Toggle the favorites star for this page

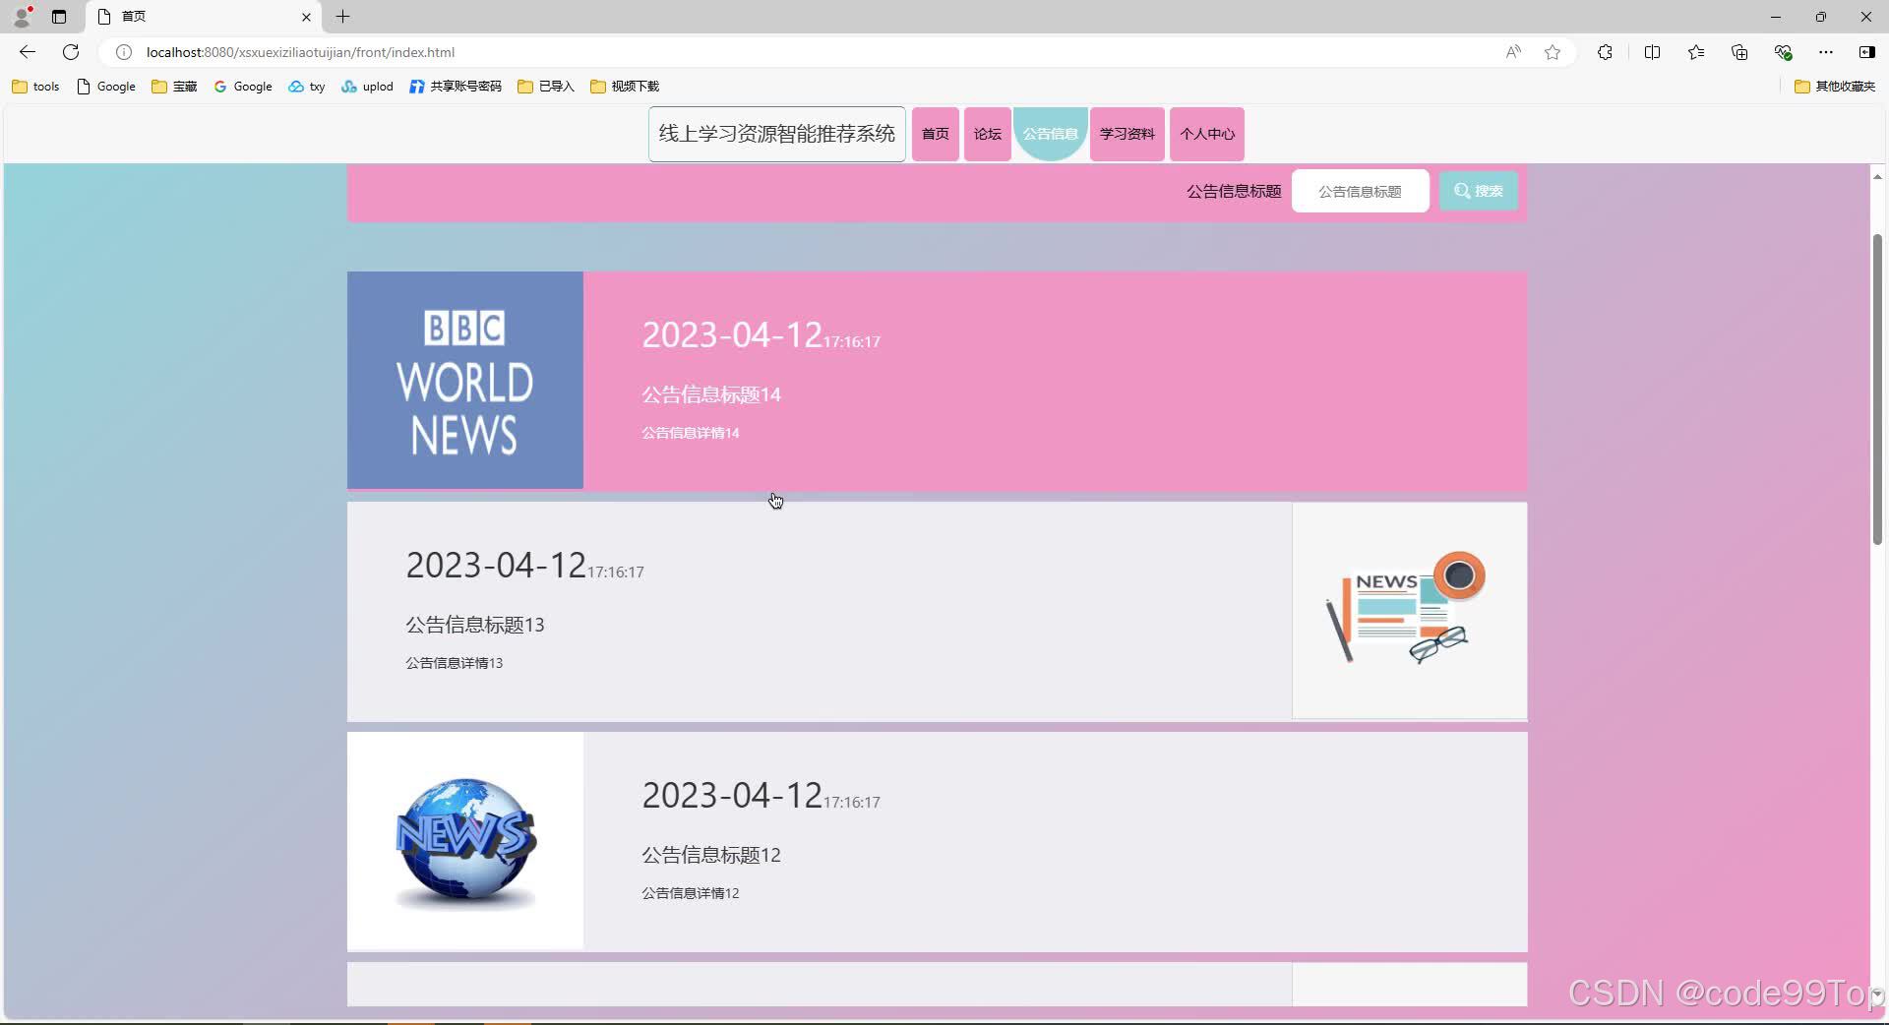[x=1554, y=52]
